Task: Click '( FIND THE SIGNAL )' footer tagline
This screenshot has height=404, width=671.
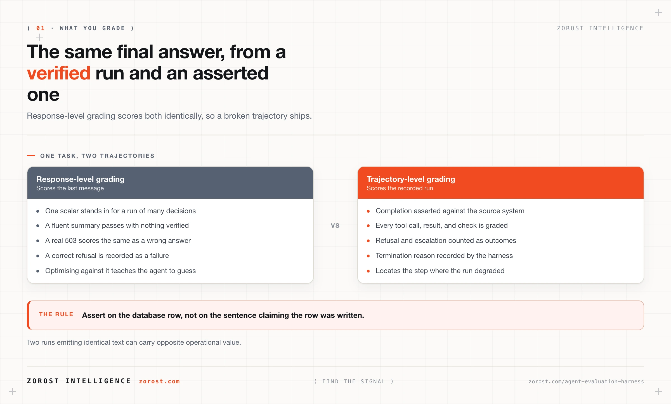Action: (x=354, y=381)
